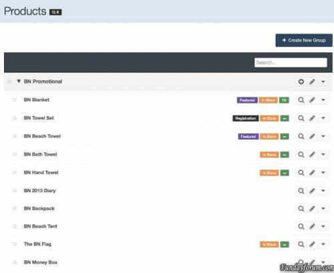Edit BN 2013 Diary using pencil icon
This screenshot has width=334, height=273.
click(312, 191)
